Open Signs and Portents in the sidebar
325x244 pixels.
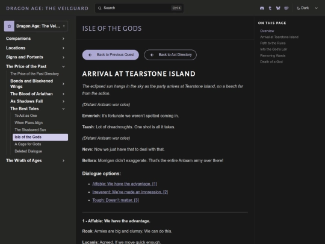point(25,57)
